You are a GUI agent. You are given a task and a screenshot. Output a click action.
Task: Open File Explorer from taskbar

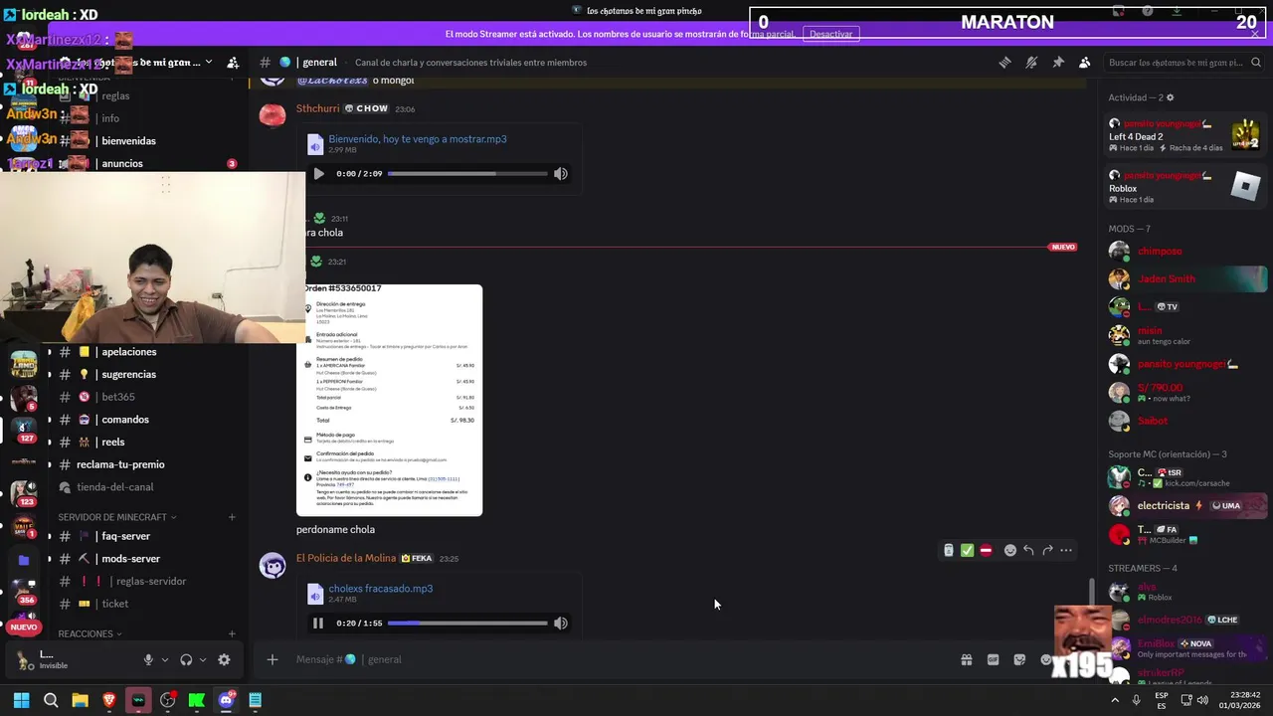coord(80,700)
